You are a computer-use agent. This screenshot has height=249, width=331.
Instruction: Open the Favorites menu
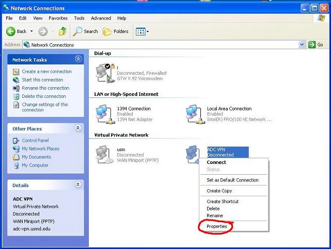[x=58, y=19]
